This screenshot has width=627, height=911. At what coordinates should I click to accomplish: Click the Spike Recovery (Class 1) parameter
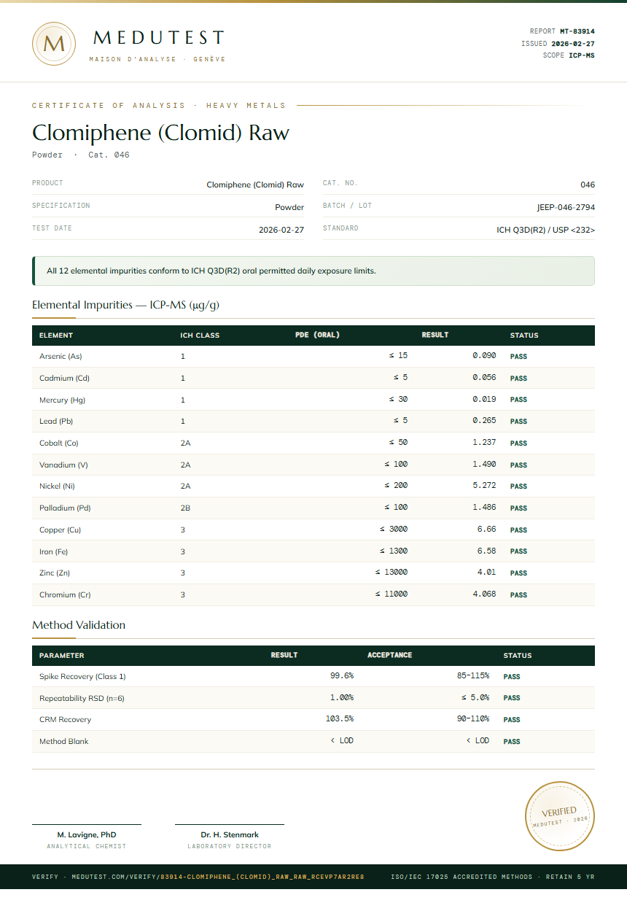[82, 677]
